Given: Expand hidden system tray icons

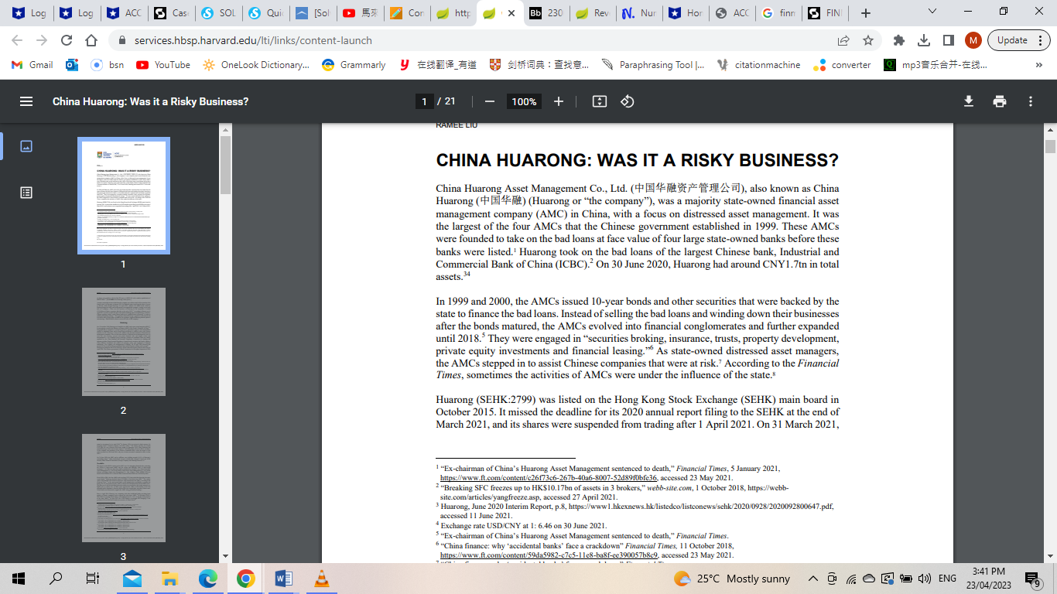Looking at the screenshot, I should click(813, 579).
